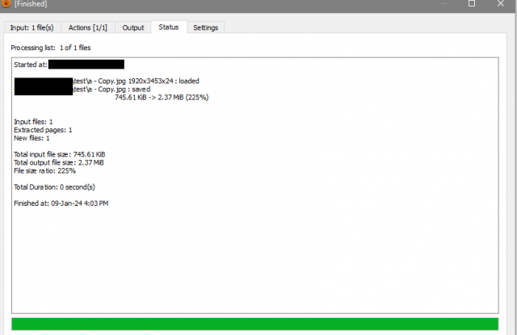
Task: Select the 'Started at' log line
Action: (x=69, y=65)
